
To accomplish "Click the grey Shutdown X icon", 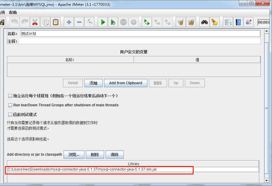I will coord(133,22).
